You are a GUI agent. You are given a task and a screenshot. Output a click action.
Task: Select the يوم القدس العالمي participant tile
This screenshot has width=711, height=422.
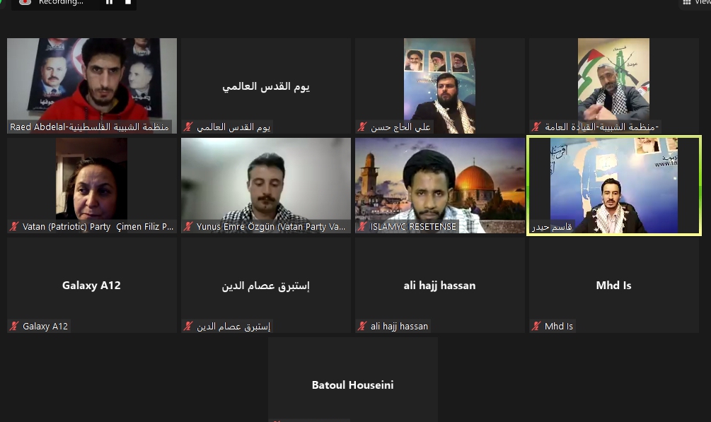tap(266, 86)
